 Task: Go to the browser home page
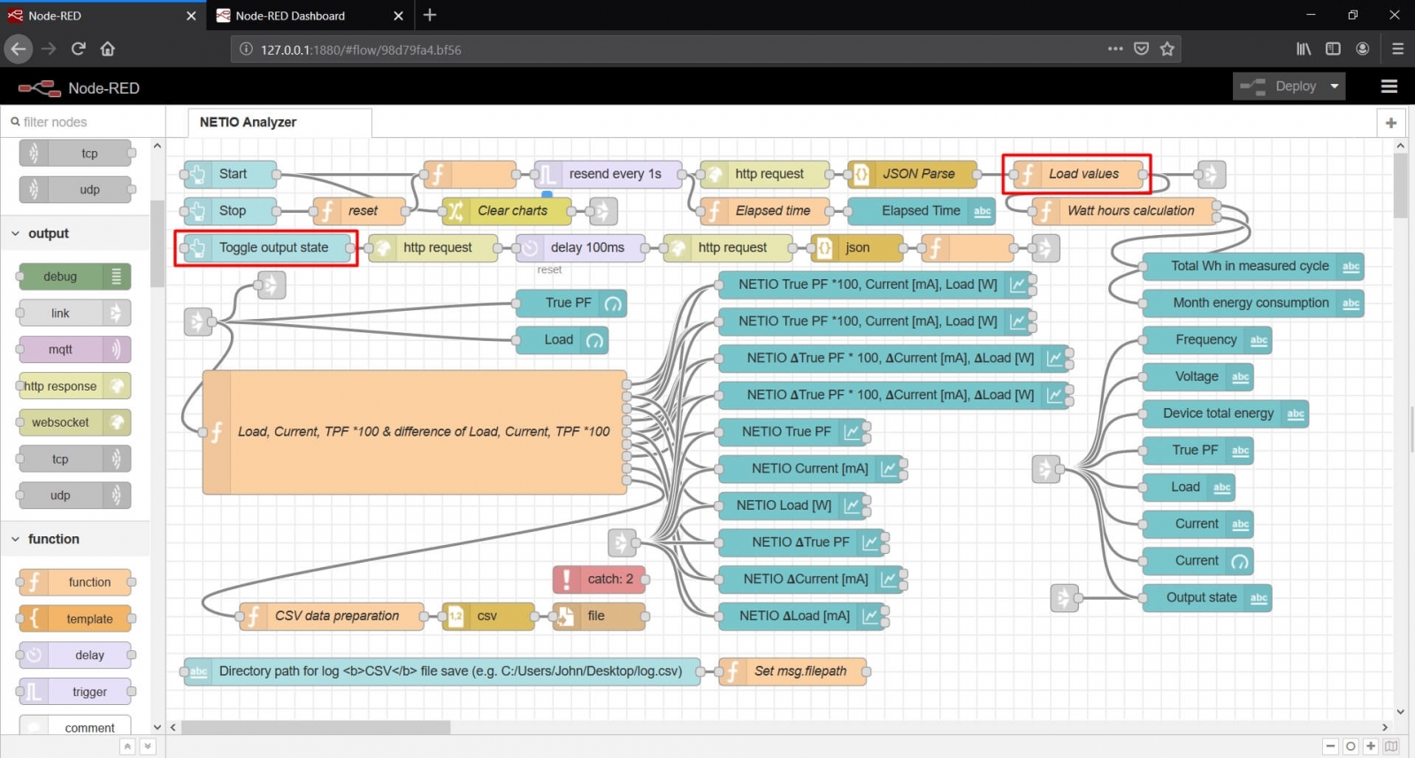click(x=108, y=49)
